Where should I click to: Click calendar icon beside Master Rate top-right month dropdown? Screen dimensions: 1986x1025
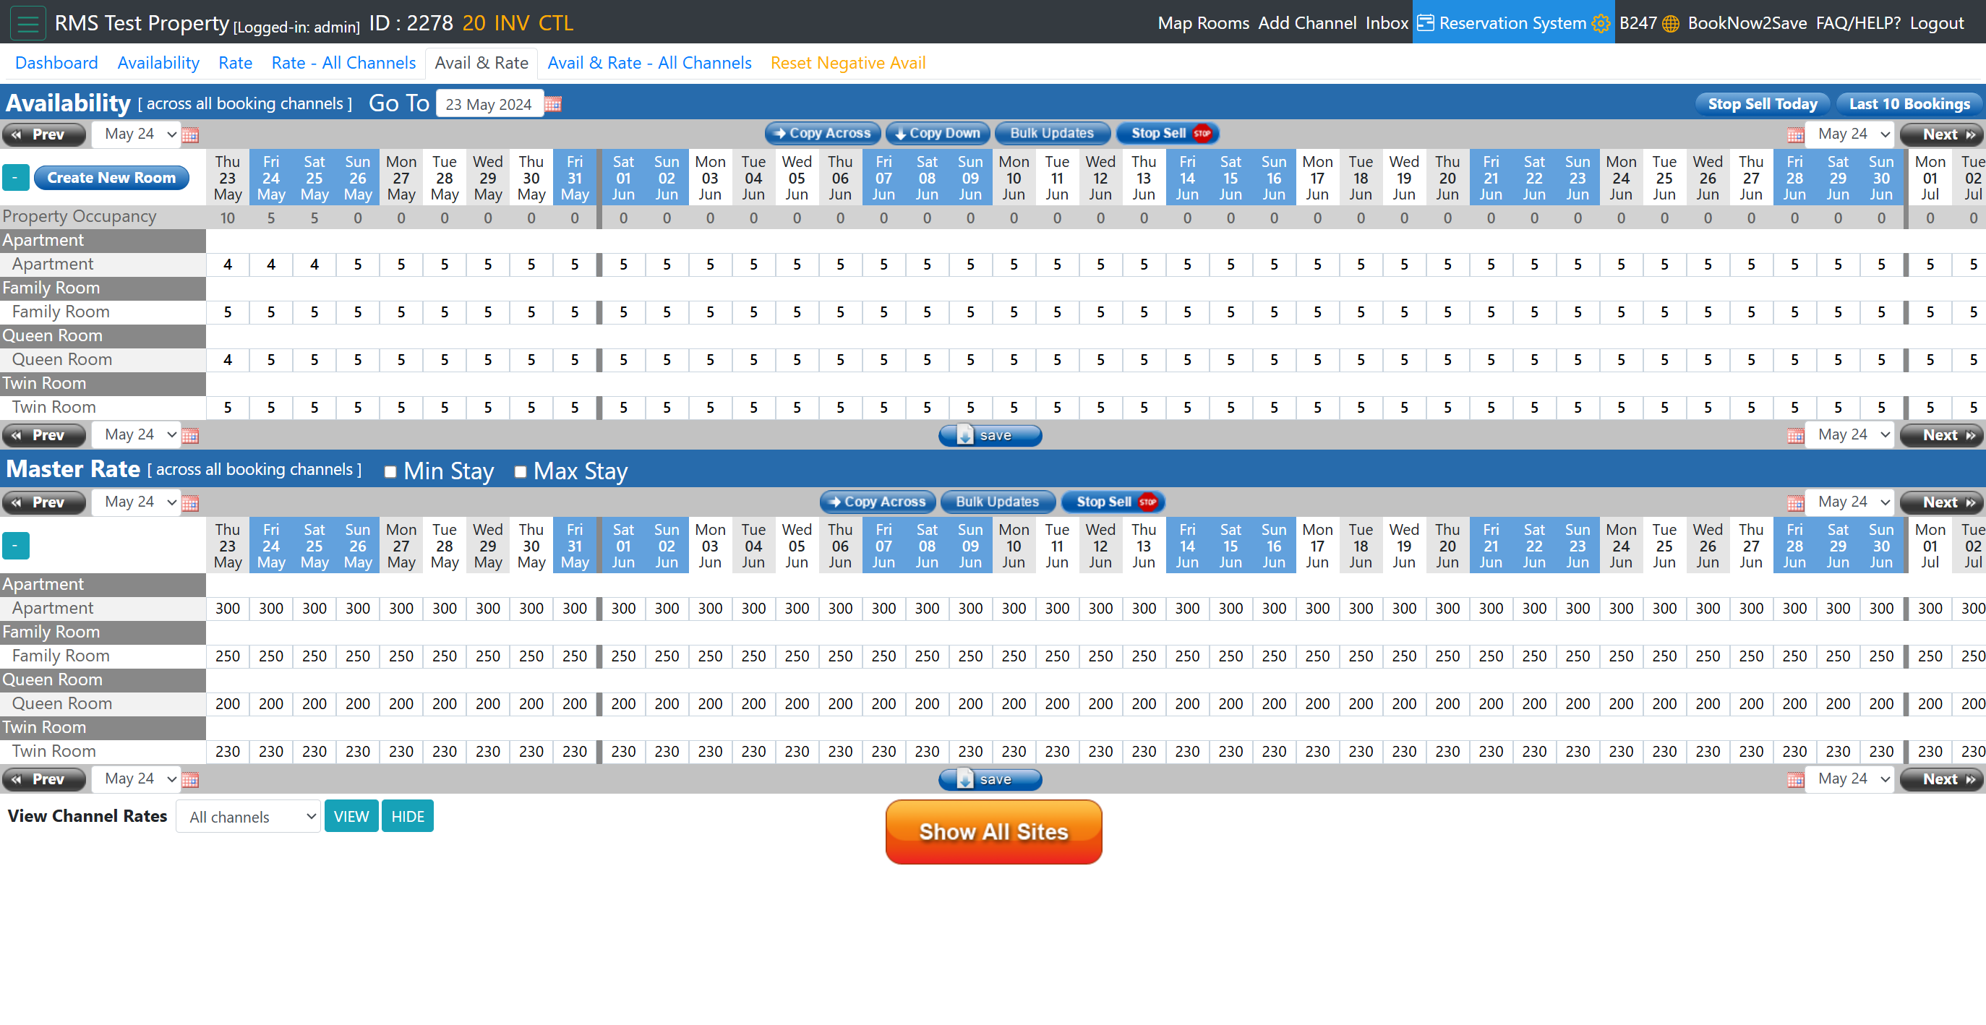(1796, 502)
